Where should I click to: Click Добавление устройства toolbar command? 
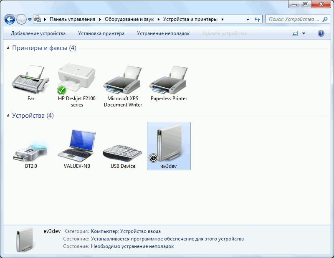tap(38, 33)
